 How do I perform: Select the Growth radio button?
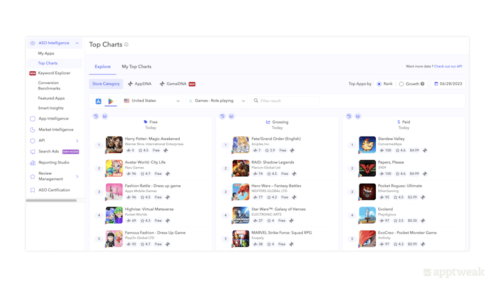(402, 84)
